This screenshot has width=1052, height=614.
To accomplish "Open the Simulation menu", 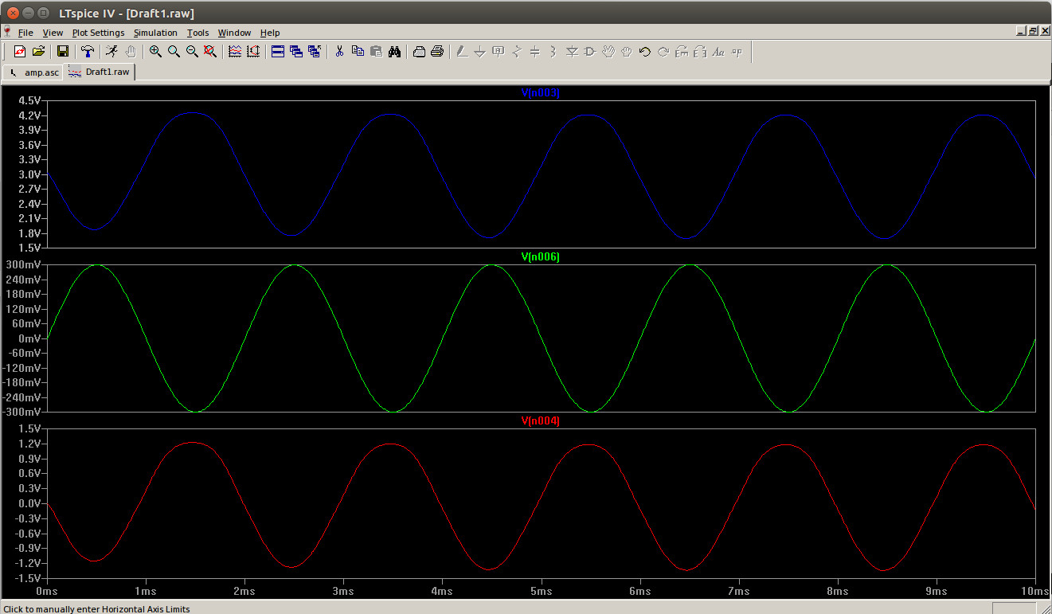I will click(155, 33).
